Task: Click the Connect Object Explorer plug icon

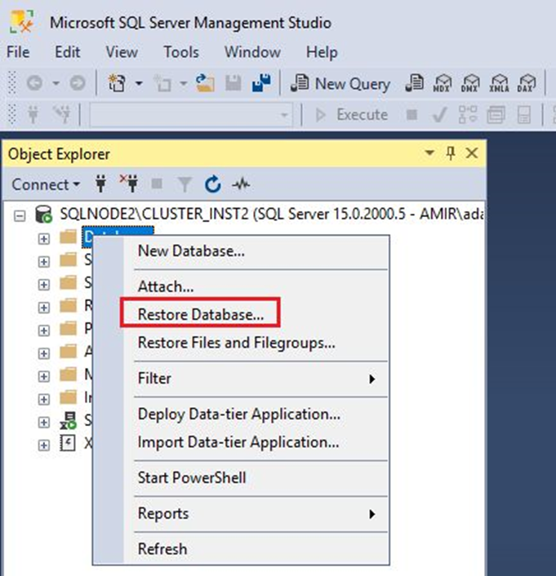Action: coord(101,184)
